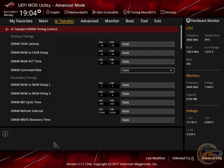The image size is (224, 168).
Task: Click CHB value 451 of REF Cycle Time
Action: [x=113, y=104]
